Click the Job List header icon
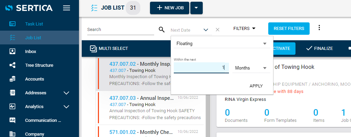The width and height of the screenshot is (351, 137). tap(94, 8)
